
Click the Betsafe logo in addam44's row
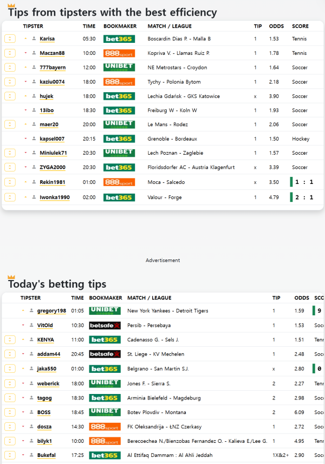tap(105, 354)
